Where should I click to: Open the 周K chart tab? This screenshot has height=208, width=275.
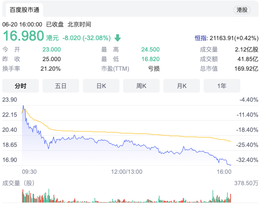point(141,86)
